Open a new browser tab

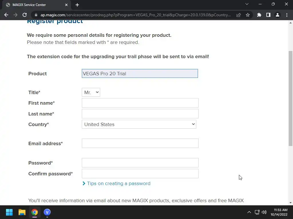pyautogui.click(x=77, y=5)
